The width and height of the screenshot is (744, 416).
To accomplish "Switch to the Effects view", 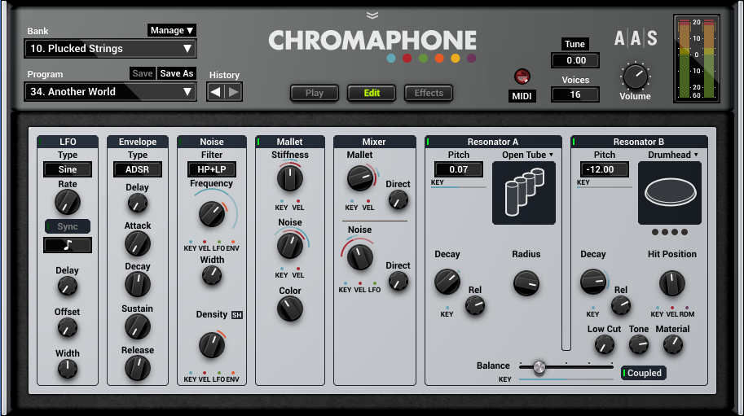I will [x=429, y=93].
